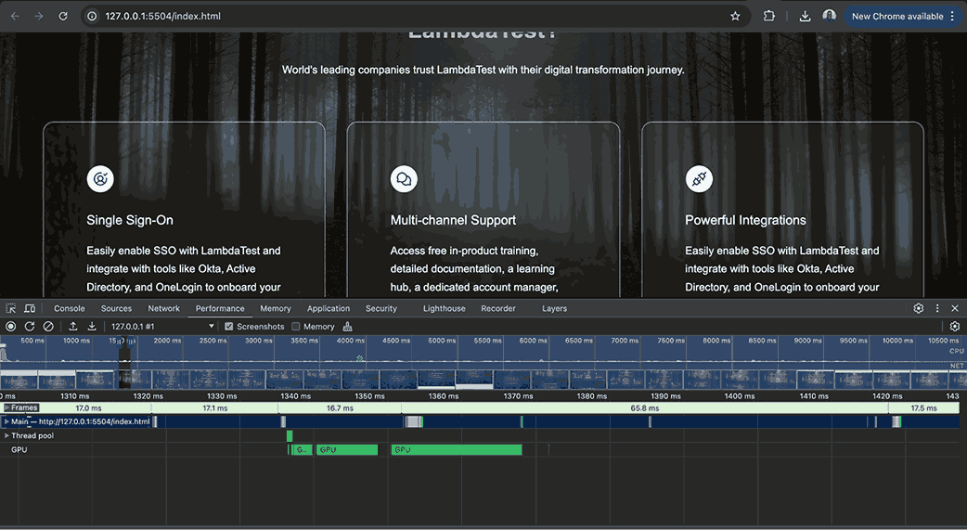Click the Single Sign-On heading
Screen dimensions: 967x530
tap(130, 220)
